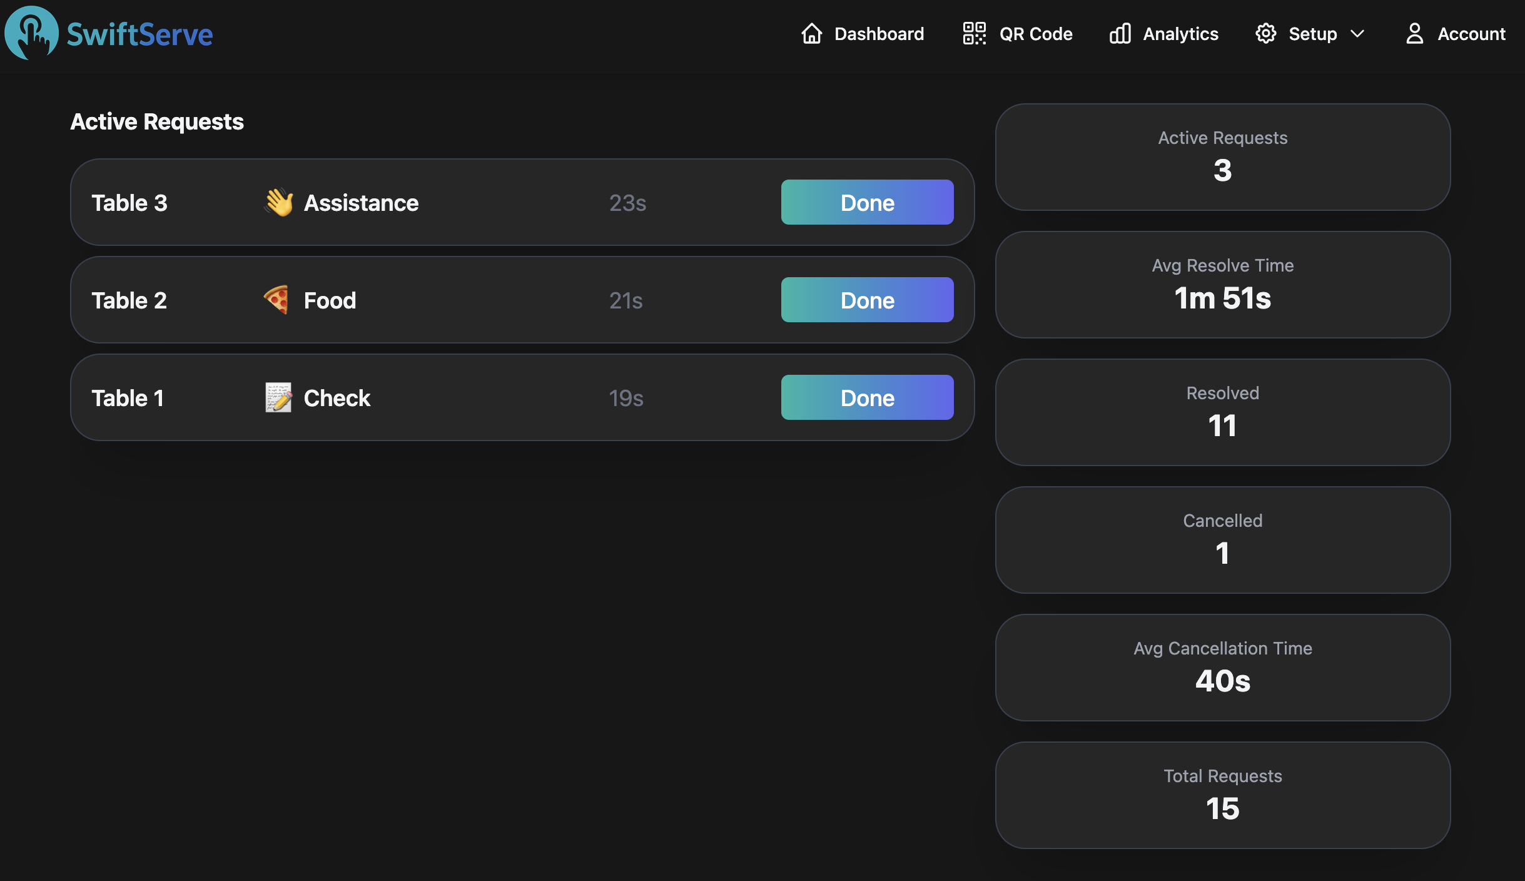Select the Total Requests card showing 15
1525x881 pixels.
pyautogui.click(x=1222, y=795)
